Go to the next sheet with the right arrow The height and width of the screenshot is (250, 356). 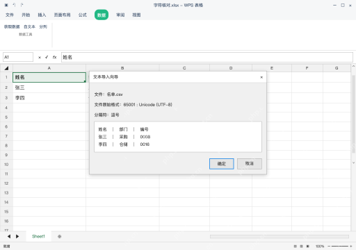tap(17, 236)
